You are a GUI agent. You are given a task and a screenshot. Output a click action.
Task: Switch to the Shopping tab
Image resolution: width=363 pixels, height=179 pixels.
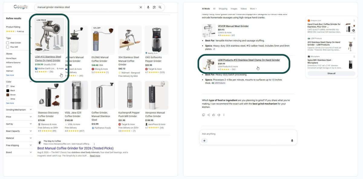[x=223, y=9]
